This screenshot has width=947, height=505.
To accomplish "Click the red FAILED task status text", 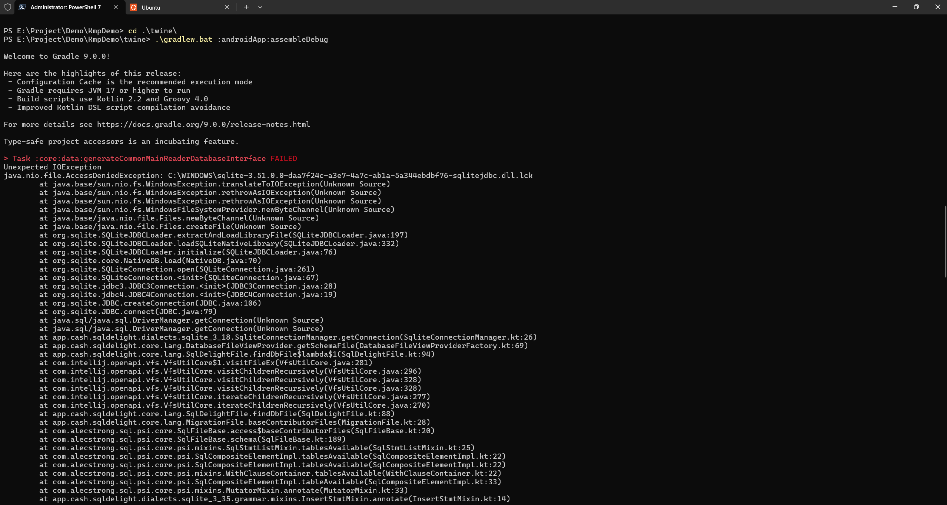I will pos(283,159).
